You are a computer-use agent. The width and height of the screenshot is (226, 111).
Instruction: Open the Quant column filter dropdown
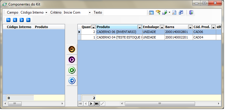[x=94, y=27]
